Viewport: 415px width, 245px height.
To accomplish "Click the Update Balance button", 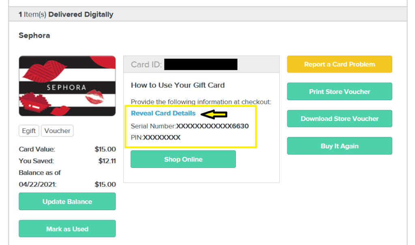I will pos(67,202).
